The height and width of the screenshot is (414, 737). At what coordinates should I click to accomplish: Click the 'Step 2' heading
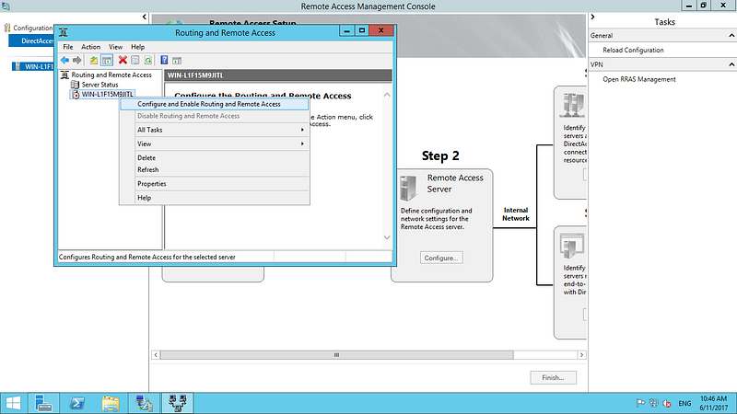(x=440, y=155)
